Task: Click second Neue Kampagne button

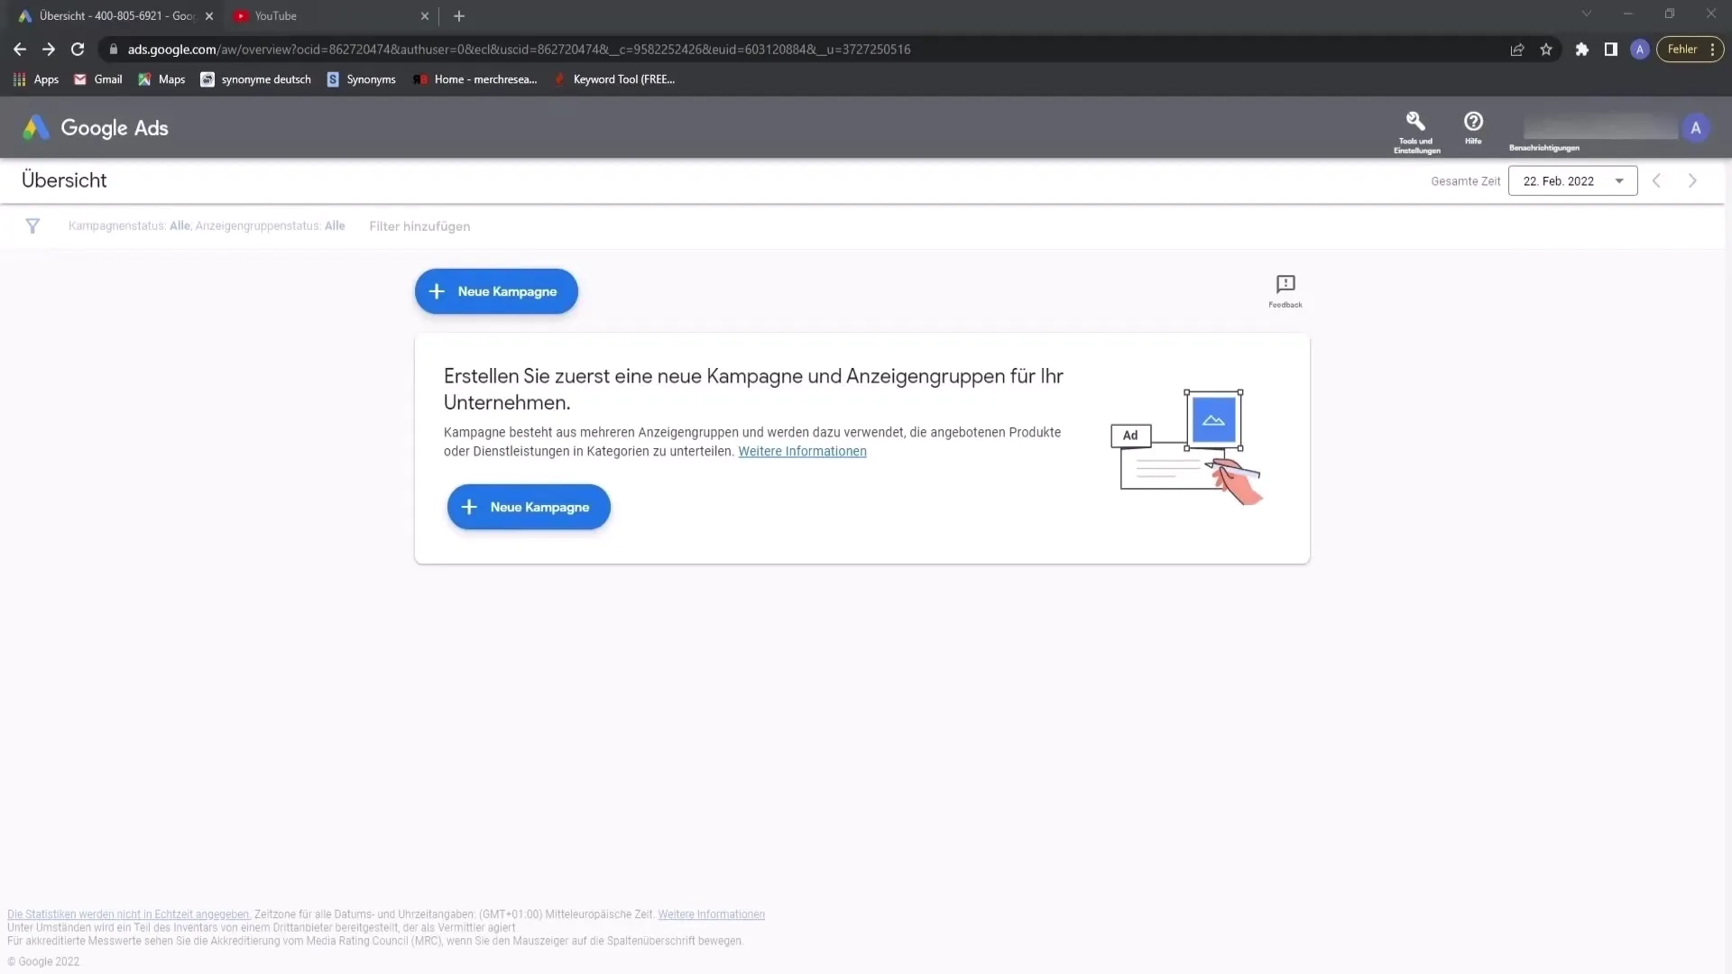Action: [528, 507]
